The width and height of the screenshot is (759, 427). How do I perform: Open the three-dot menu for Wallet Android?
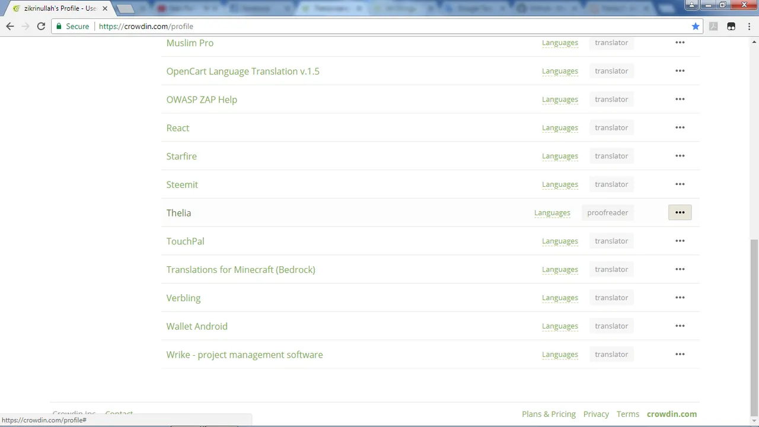pos(680,326)
